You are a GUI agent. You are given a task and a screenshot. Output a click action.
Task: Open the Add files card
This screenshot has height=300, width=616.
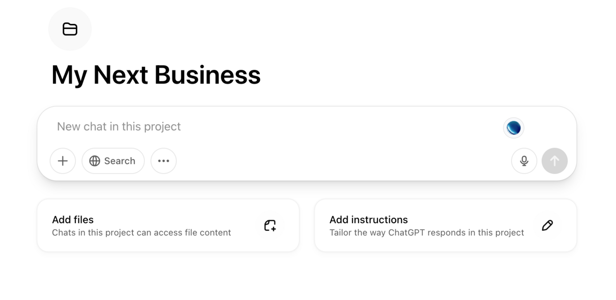coord(168,225)
